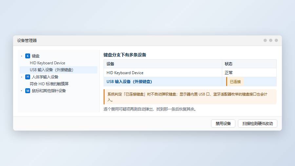Click the 键盘分支下有多条设备 heading
295x166 pixels.
click(125, 55)
